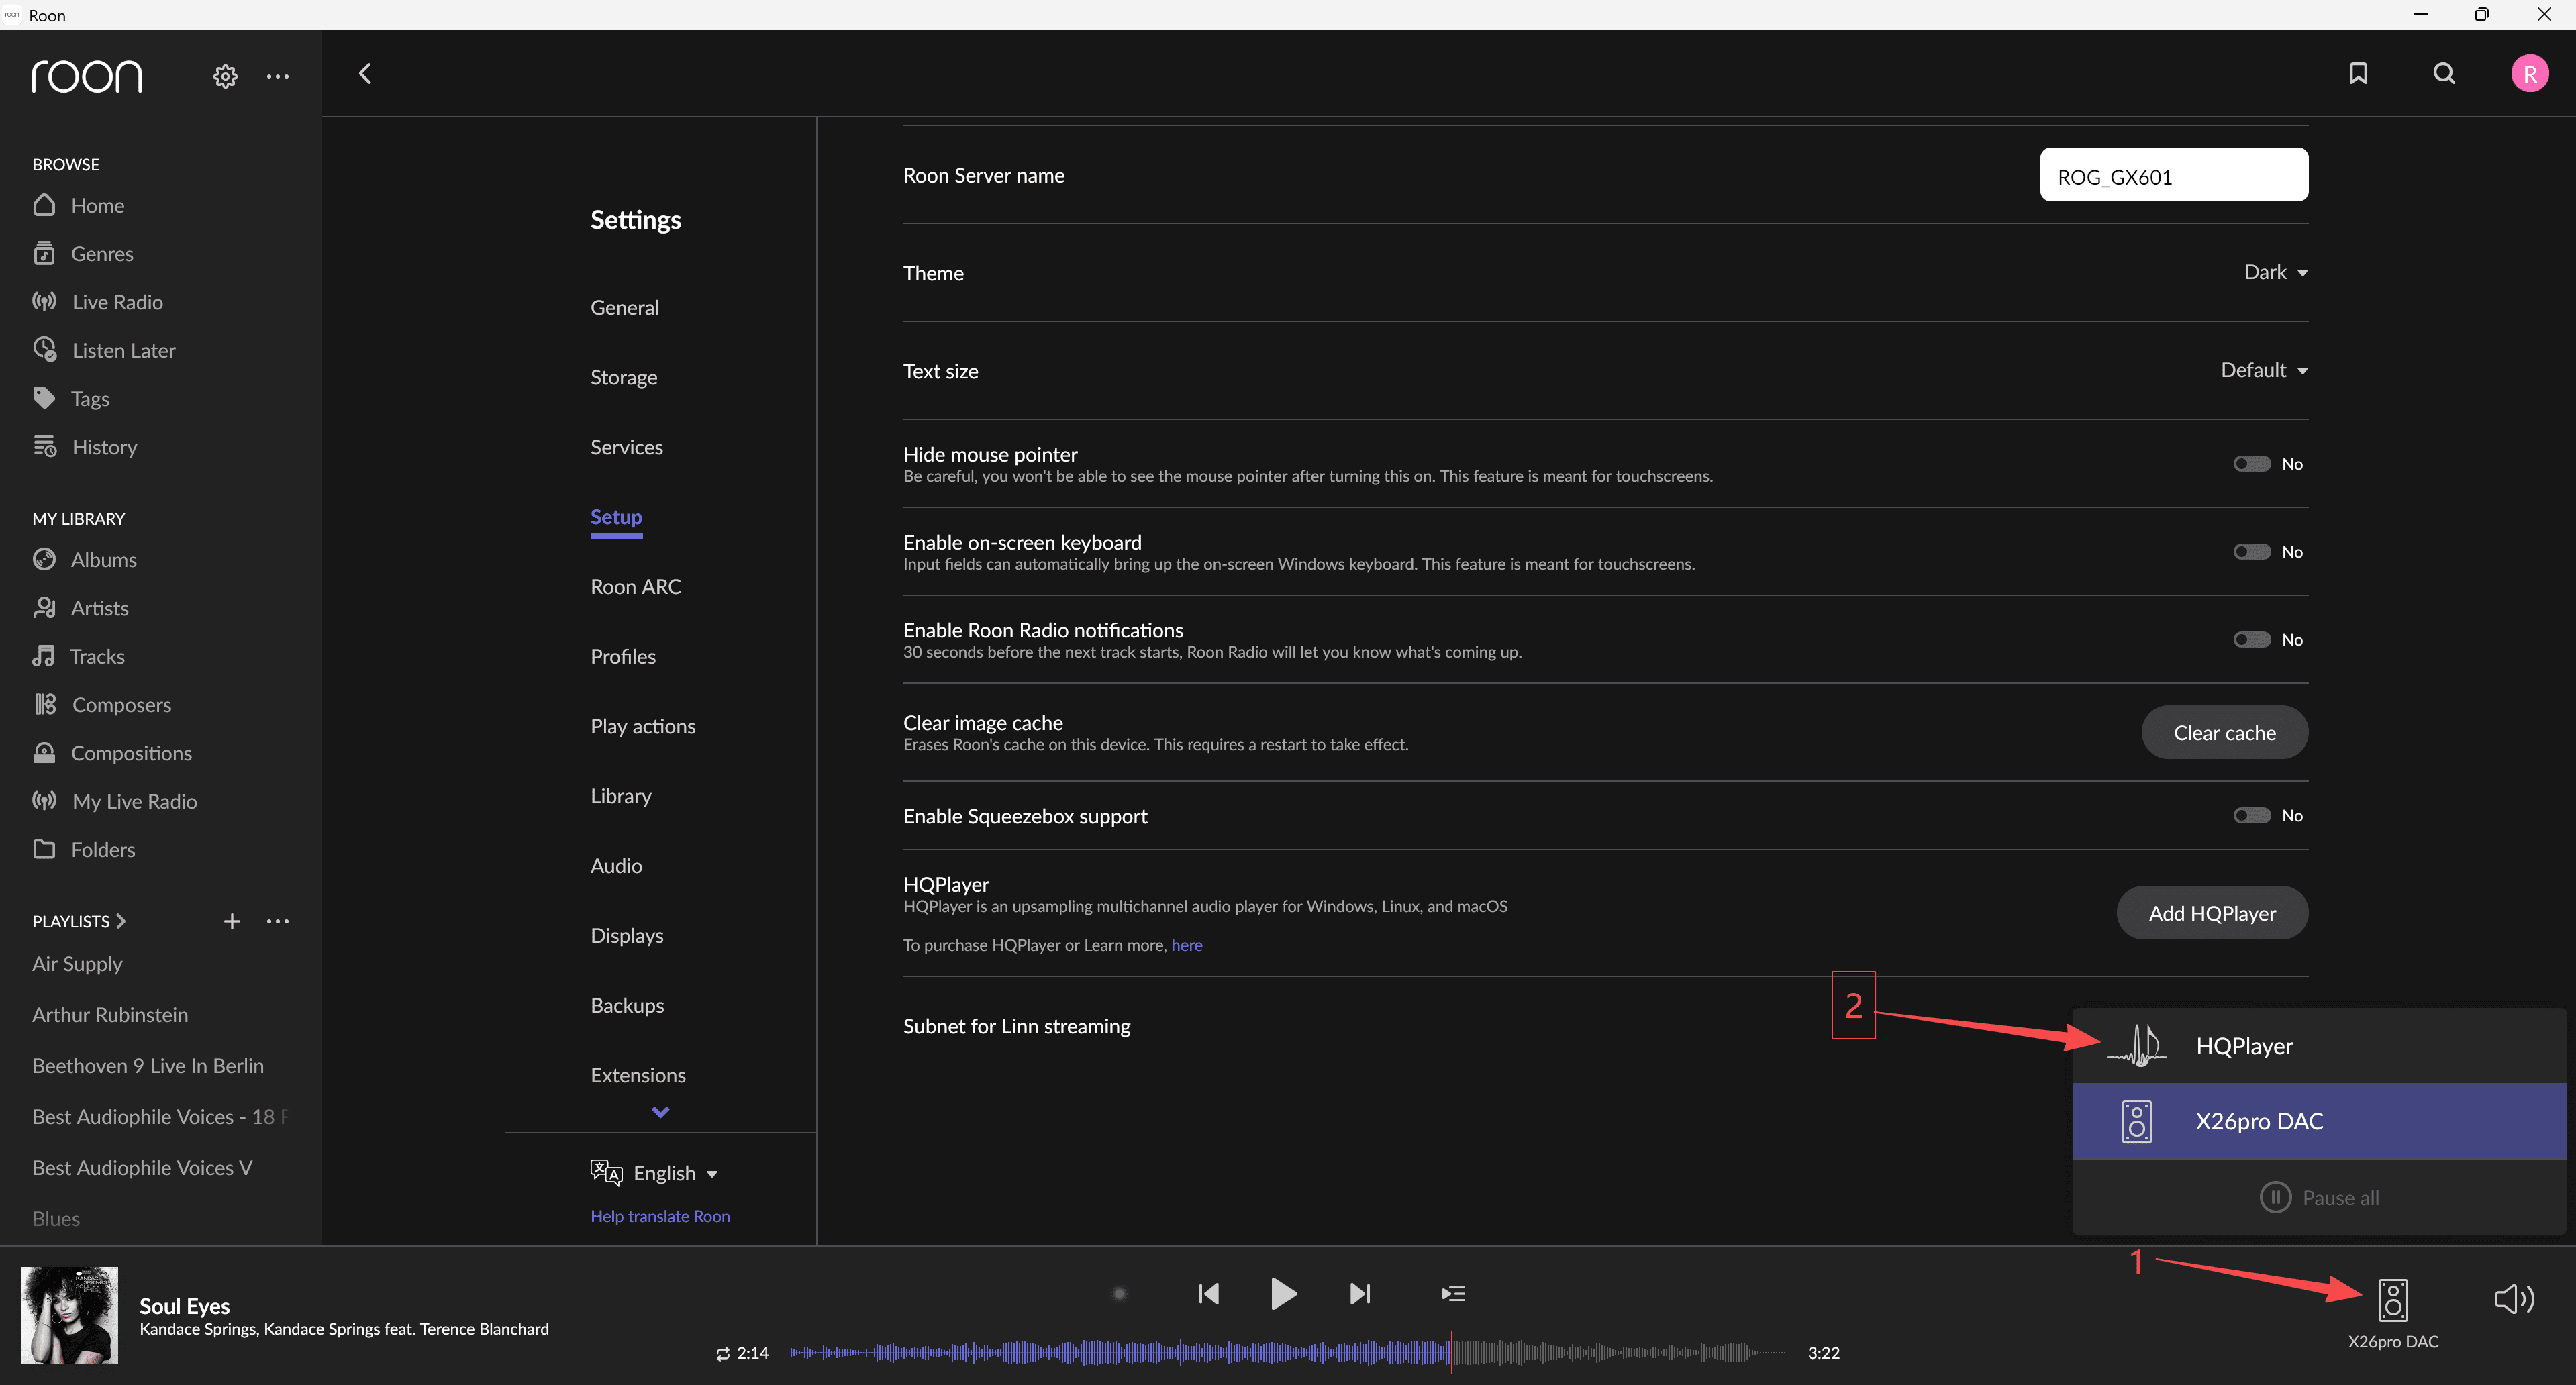
Task: Click the Albums disc icon
Action: pos(44,559)
